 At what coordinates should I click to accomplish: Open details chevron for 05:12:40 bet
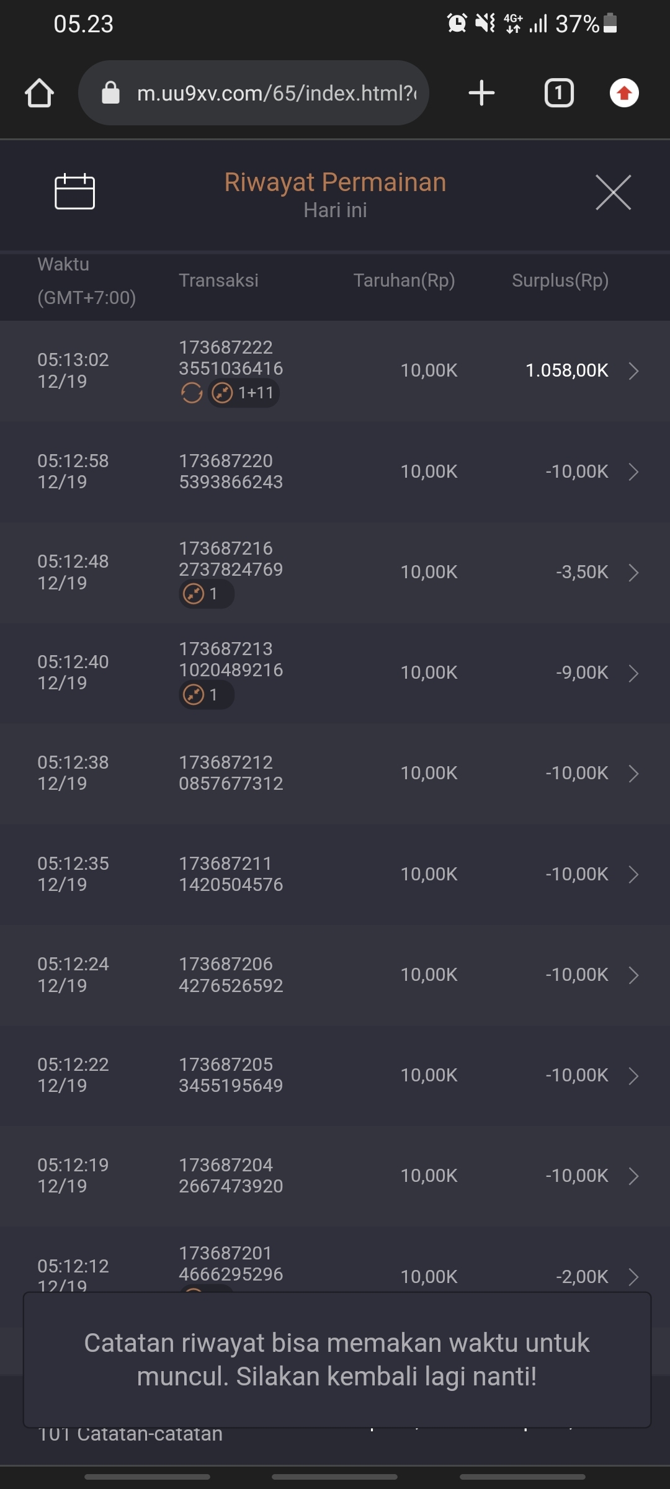point(633,673)
